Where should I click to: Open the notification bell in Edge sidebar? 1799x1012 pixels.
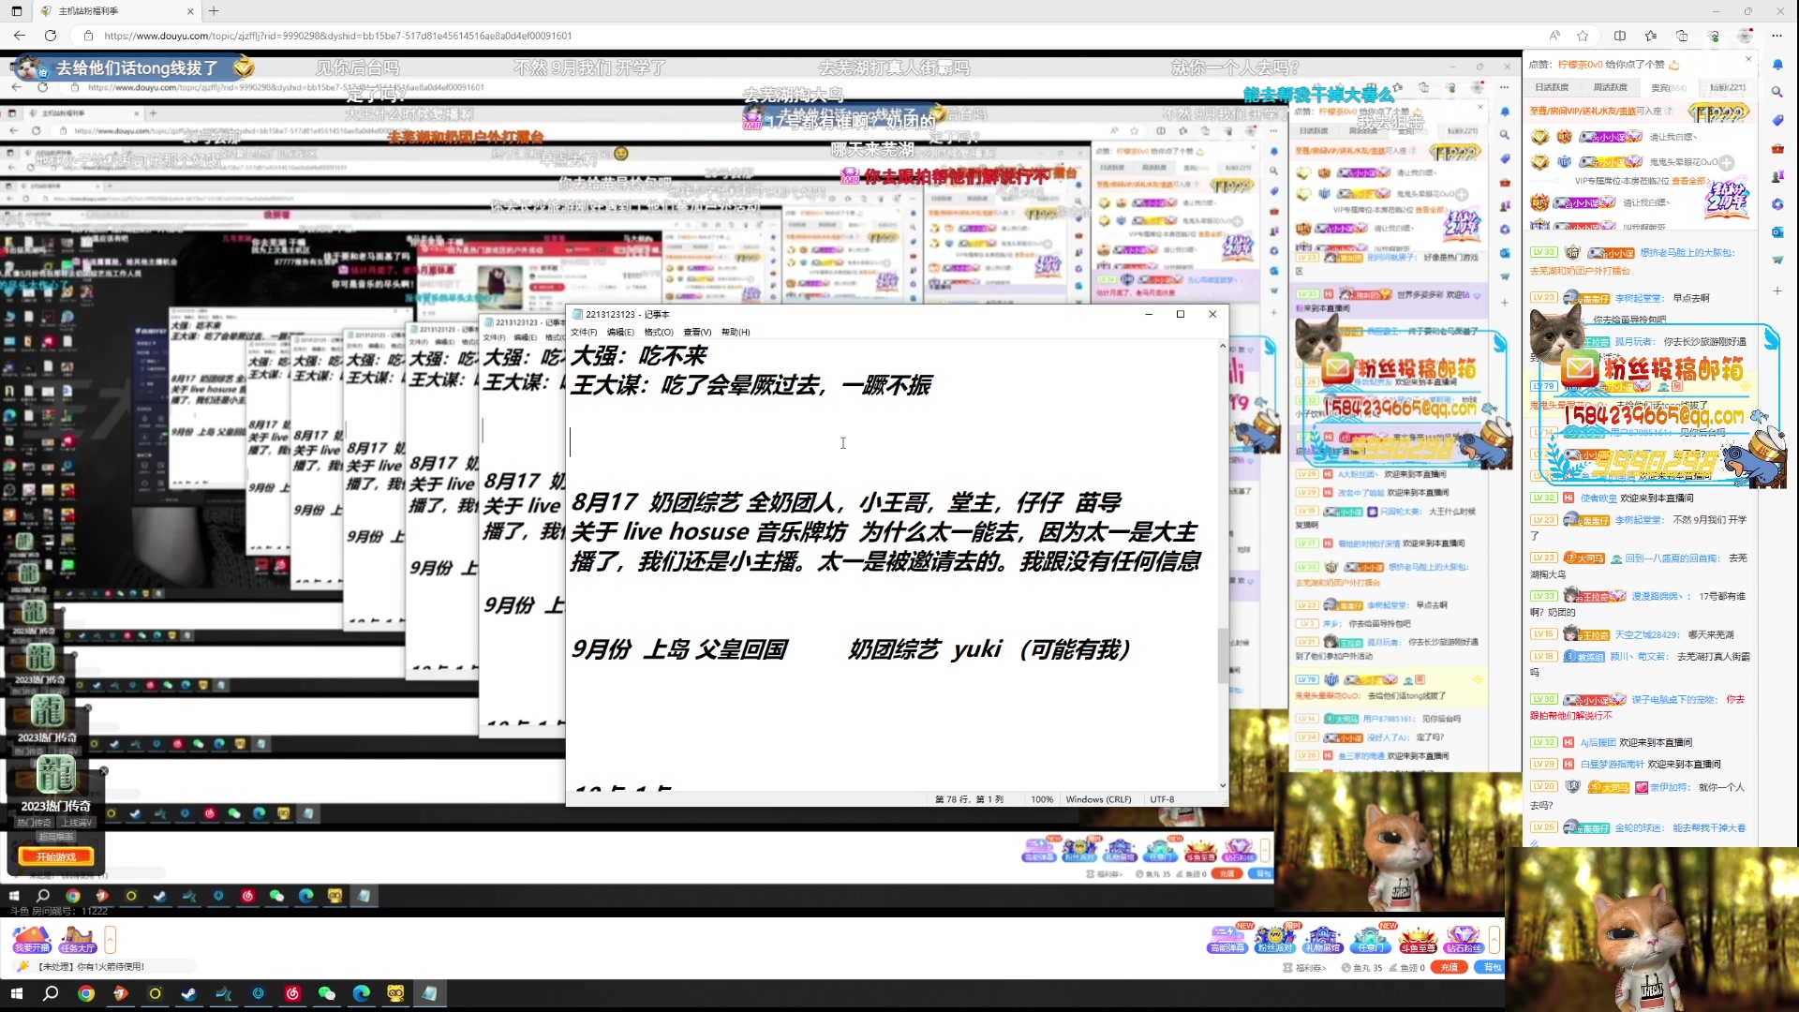[1777, 65]
